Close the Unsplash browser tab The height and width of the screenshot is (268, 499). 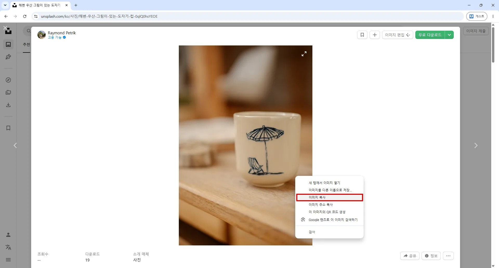pyautogui.click(x=67, y=5)
